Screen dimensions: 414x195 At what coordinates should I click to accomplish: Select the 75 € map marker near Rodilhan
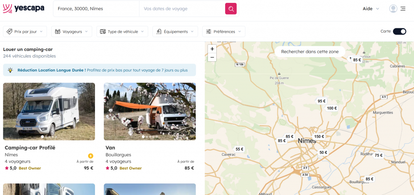378,155
